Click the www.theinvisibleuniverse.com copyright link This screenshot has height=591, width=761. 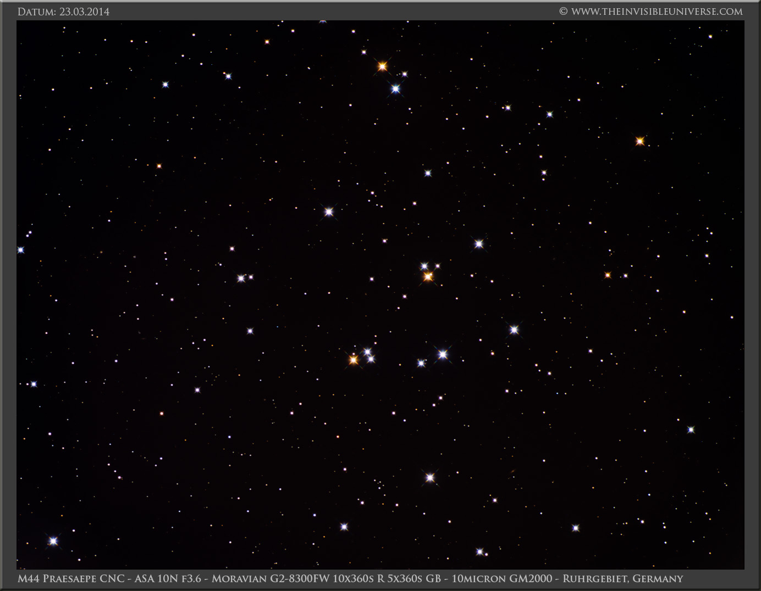pyautogui.click(x=656, y=12)
